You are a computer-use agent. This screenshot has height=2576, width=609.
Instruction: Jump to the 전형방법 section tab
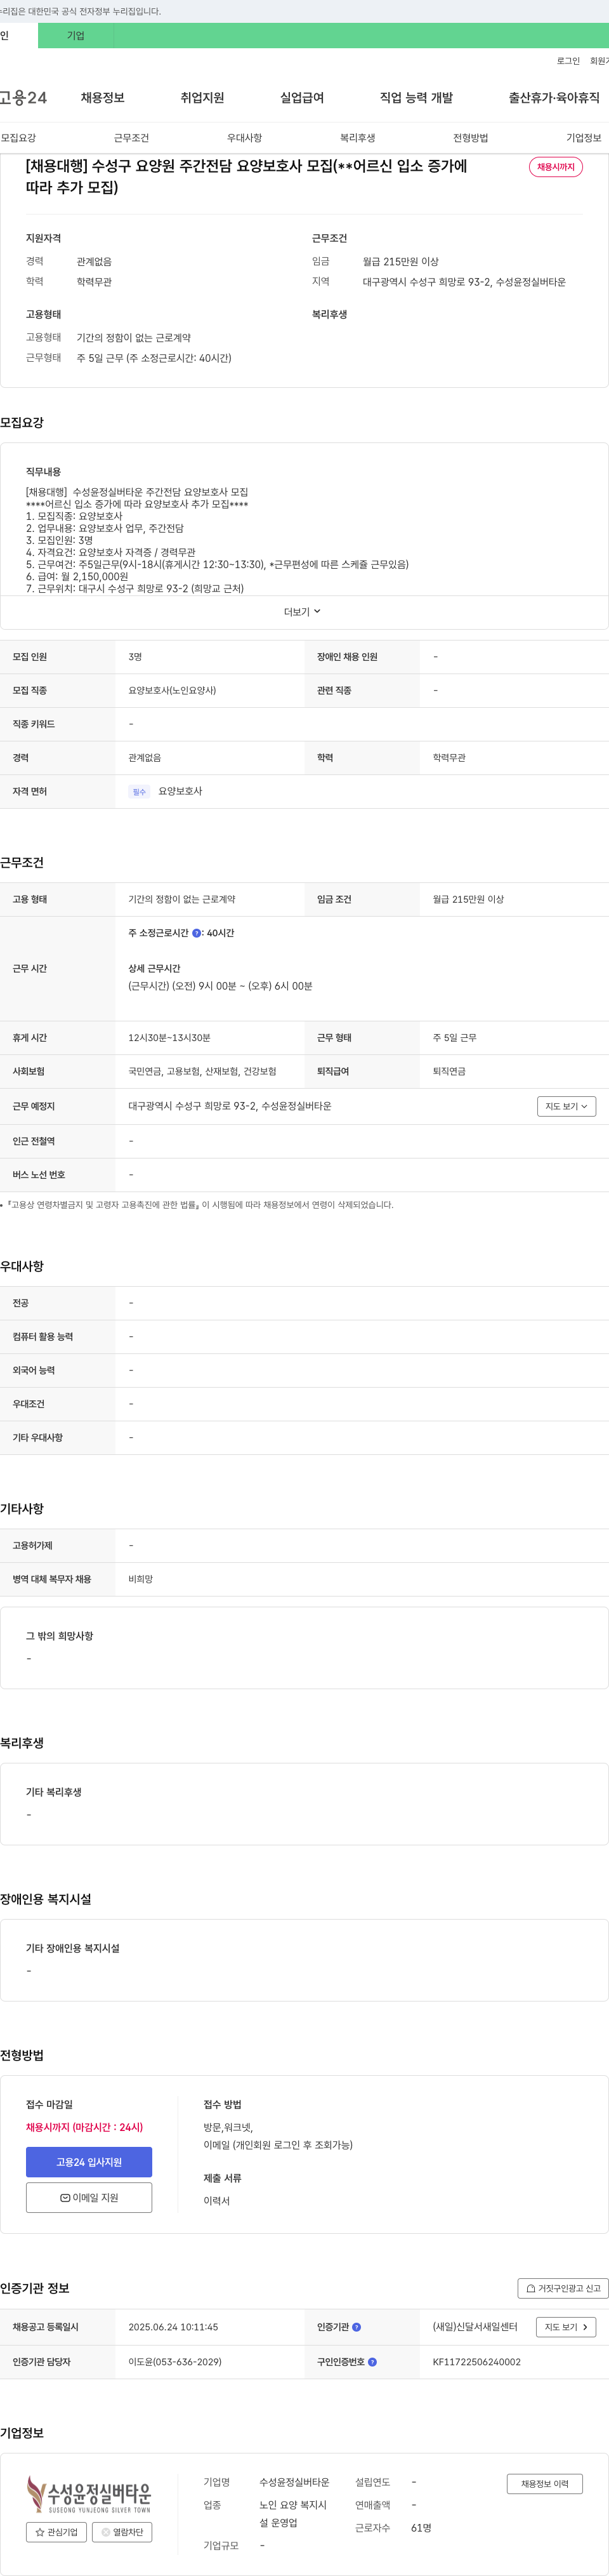tap(470, 138)
